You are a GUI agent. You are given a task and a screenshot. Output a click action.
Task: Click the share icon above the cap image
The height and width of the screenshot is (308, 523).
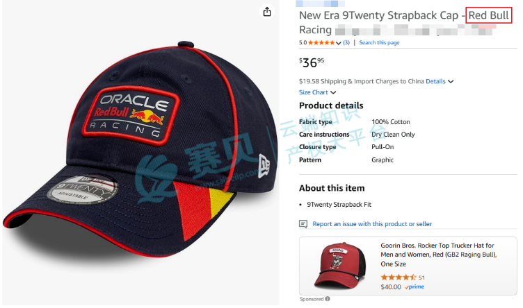click(x=266, y=12)
